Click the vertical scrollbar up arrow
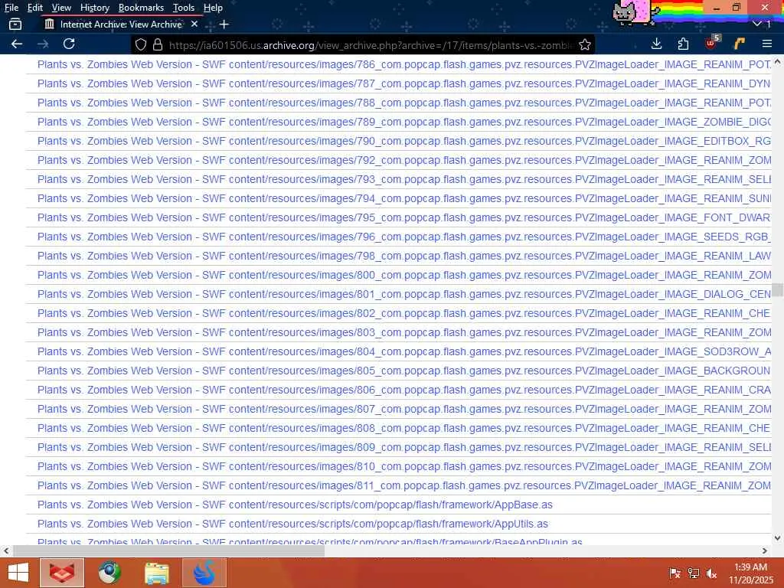This screenshot has width=784, height=588. pyautogui.click(x=778, y=61)
